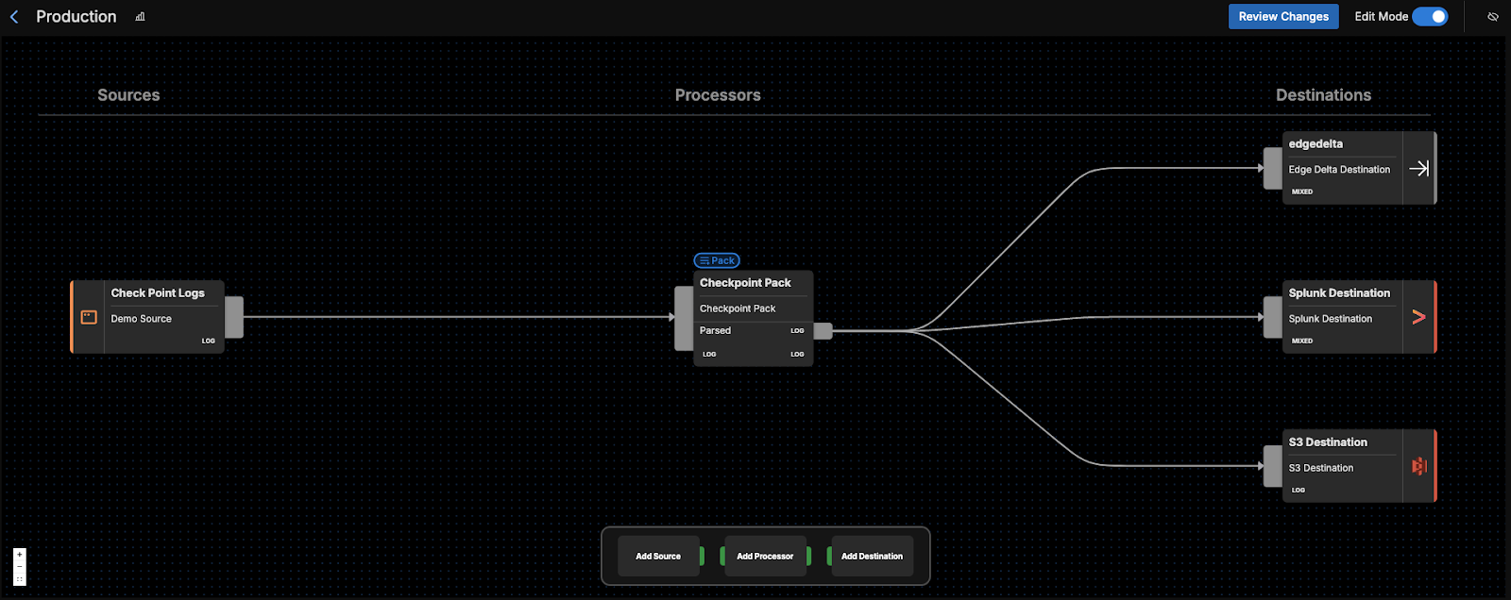Click the Parsed output port on Checkpoint Pack
1511x600 pixels.
point(823,331)
